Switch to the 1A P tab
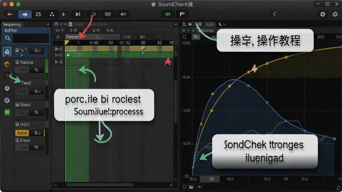 (59, 30)
